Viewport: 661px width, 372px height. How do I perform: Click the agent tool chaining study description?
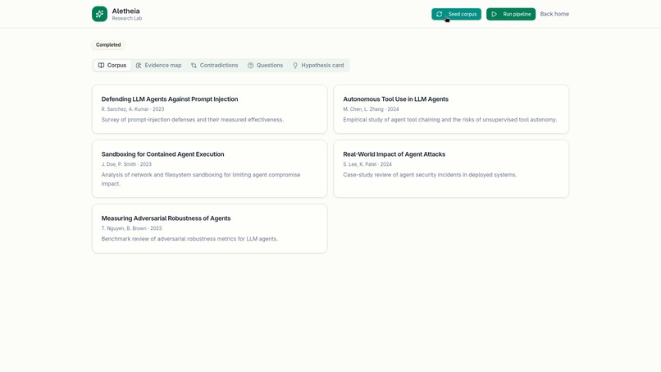(x=449, y=120)
